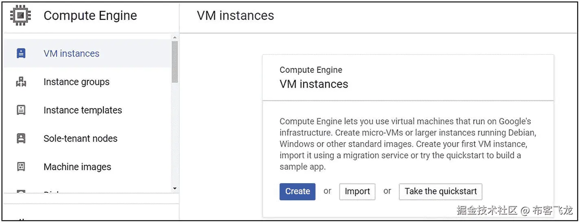Viewport: 580px width, 223px height.
Task: Click the VM instances sidebar icon
Action: pyautogui.click(x=21, y=53)
